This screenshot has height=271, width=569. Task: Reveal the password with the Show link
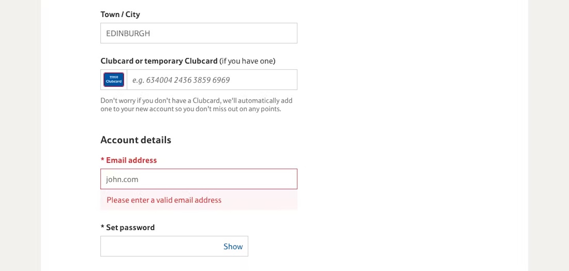tap(233, 246)
